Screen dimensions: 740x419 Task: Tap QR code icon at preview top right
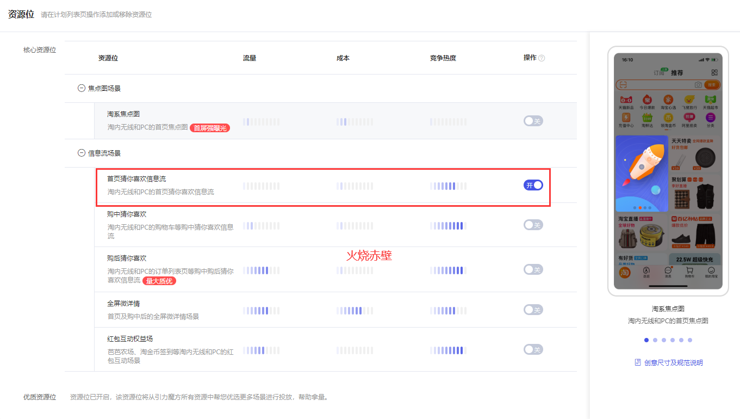point(714,72)
